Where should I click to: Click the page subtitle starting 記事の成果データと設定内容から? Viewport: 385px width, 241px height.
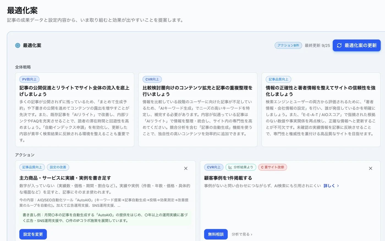pos(95,20)
